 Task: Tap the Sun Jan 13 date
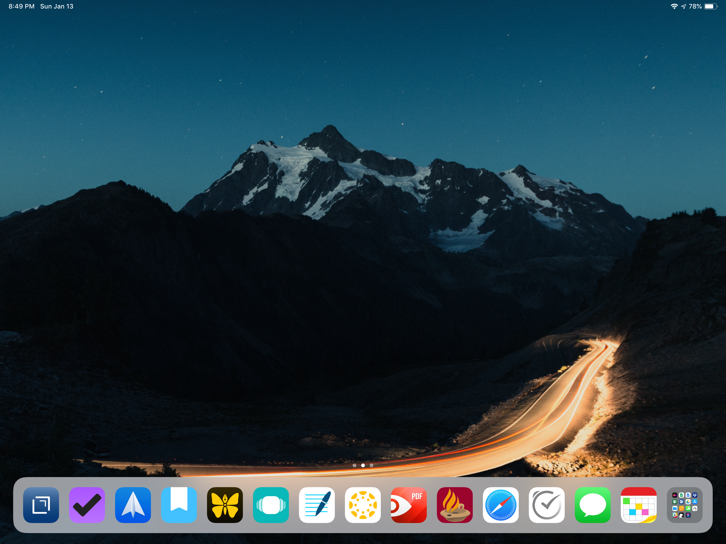(x=56, y=6)
